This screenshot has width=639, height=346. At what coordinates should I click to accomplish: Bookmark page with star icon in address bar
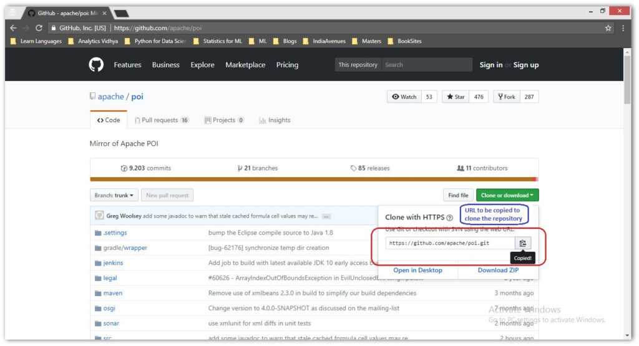coord(608,28)
